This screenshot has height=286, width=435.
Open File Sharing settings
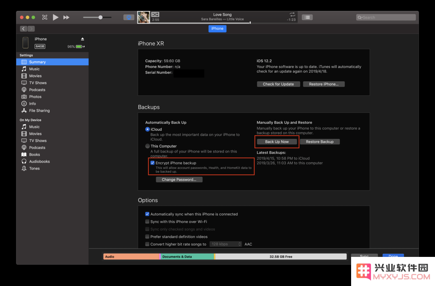tap(52, 110)
